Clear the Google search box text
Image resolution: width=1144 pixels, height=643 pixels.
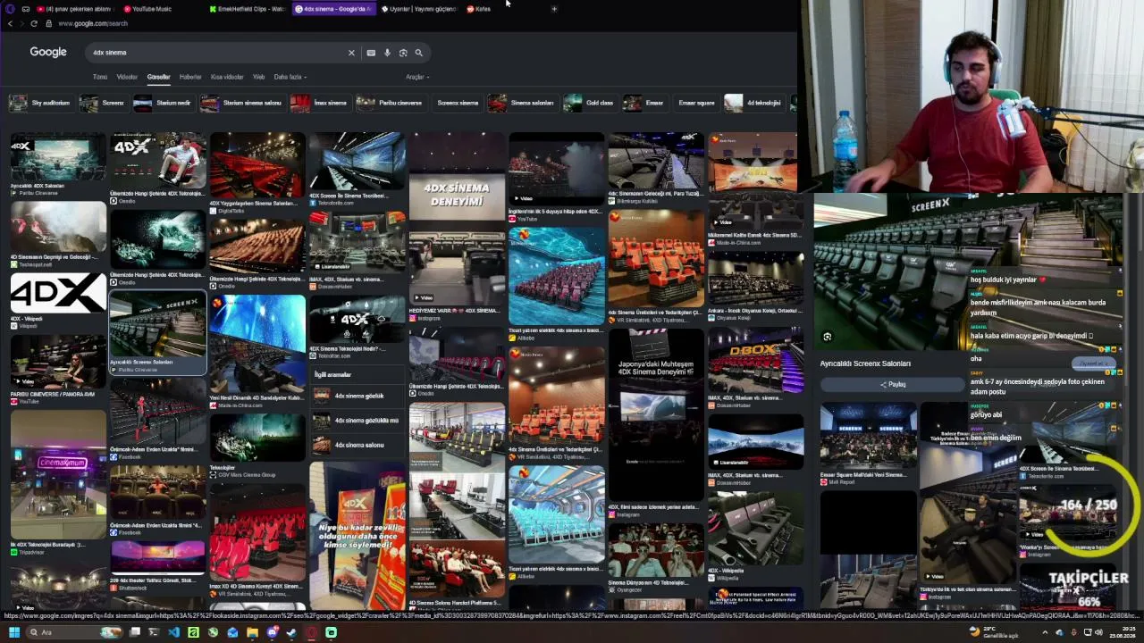[x=351, y=53]
